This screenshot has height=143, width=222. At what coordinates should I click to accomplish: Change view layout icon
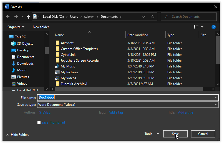tap(196, 27)
